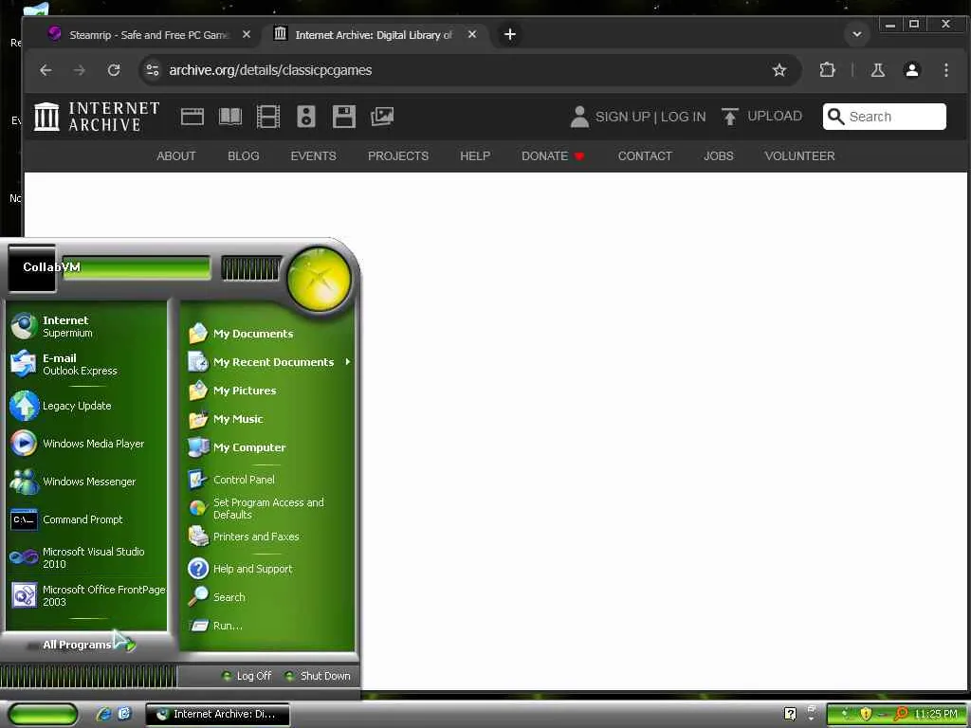971x728 pixels.
Task: Click the LOG IN link
Action: pyautogui.click(x=683, y=117)
